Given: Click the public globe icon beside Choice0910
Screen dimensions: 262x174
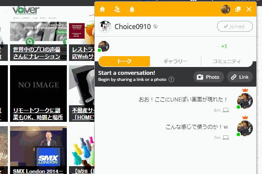Looking at the screenshot, I should coord(155,26).
